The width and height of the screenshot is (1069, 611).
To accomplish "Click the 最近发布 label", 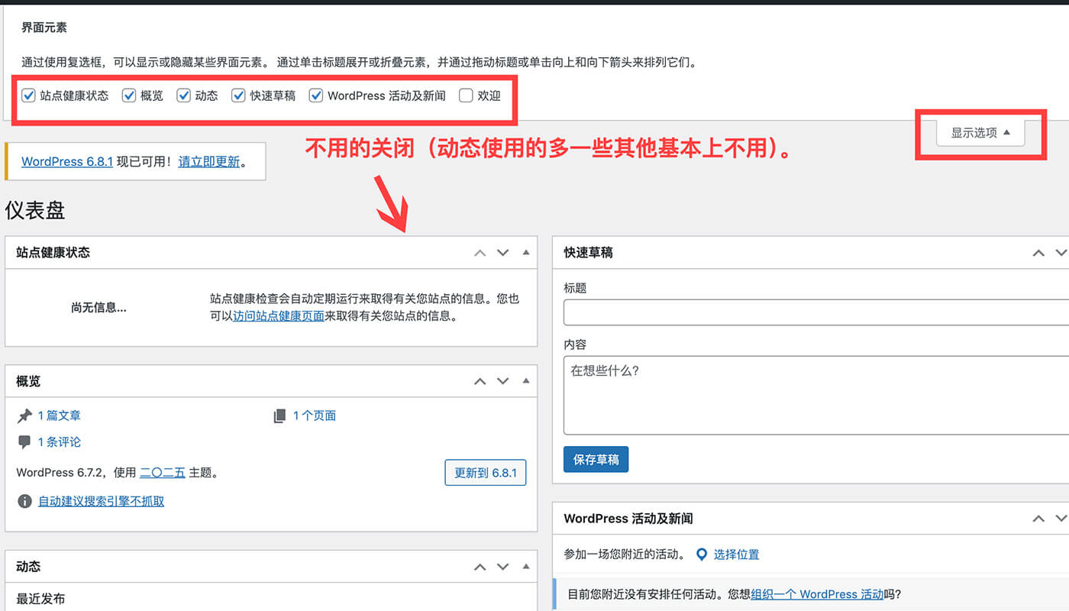I will pyautogui.click(x=40, y=599).
